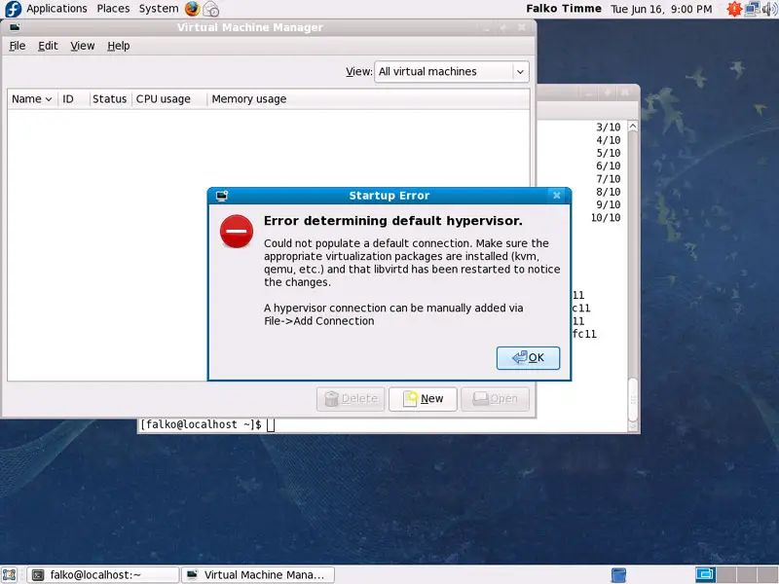Image resolution: width=779 pixels, height=584 pixels.
Task: Click the red update notification icon
Action: click(x=734, y=9)
